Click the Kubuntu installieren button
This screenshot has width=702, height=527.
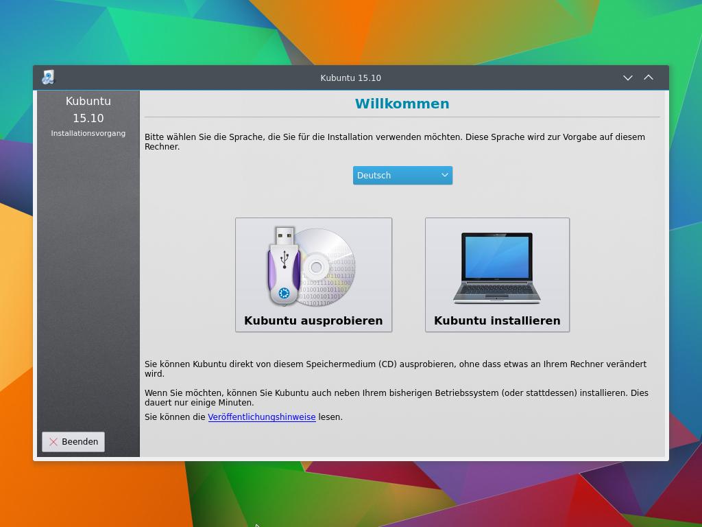(x=497, y=274)
